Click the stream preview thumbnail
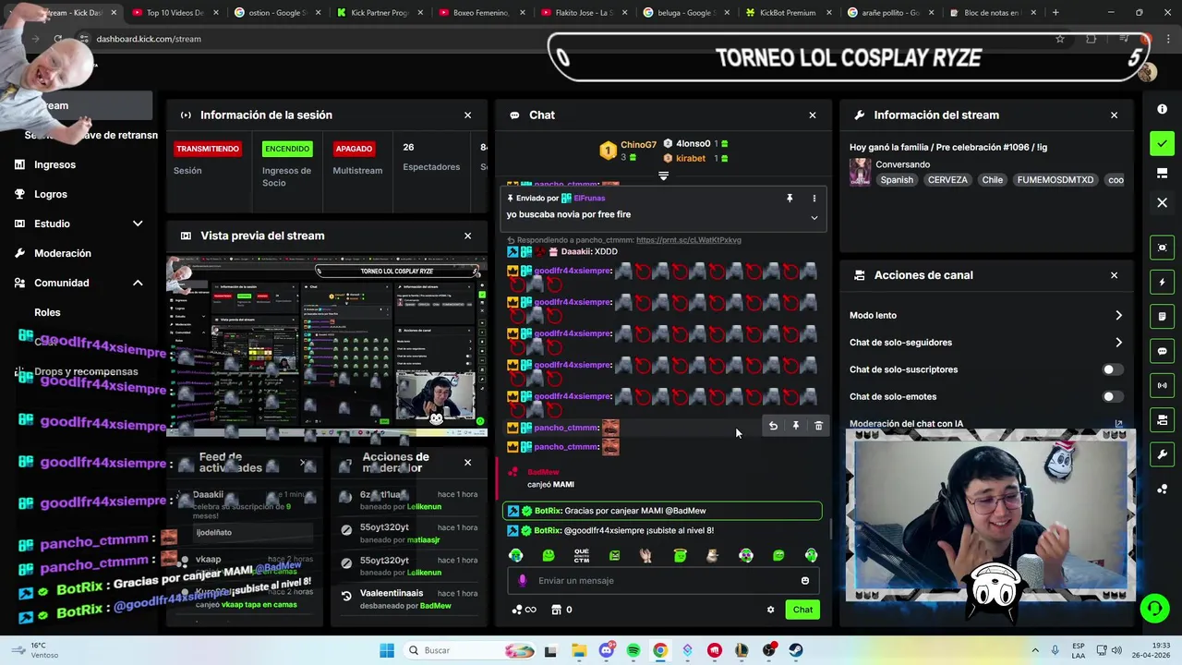Viewport: 1182px width, 665px height. pos(327,347)
